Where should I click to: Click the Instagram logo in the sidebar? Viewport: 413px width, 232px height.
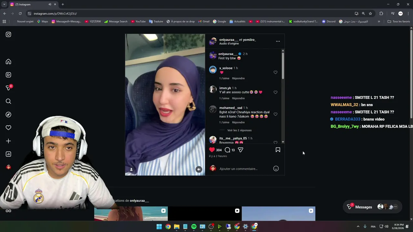pyautogui.click(x=8, y=34)
